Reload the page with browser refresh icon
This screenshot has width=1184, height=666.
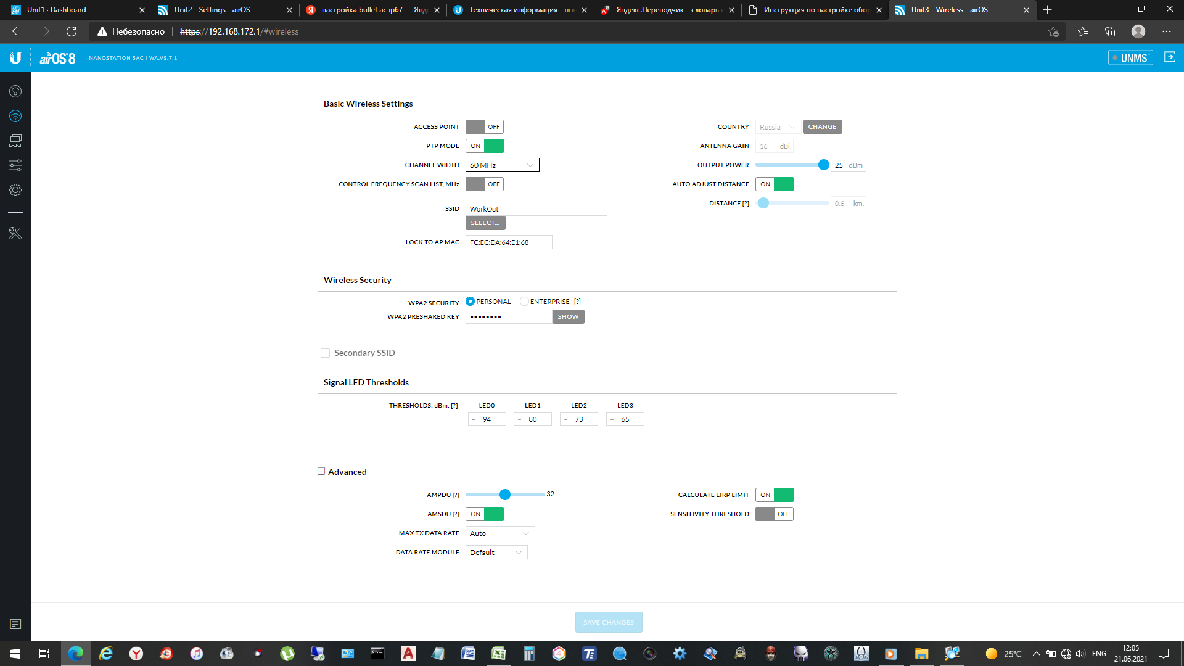72,31
